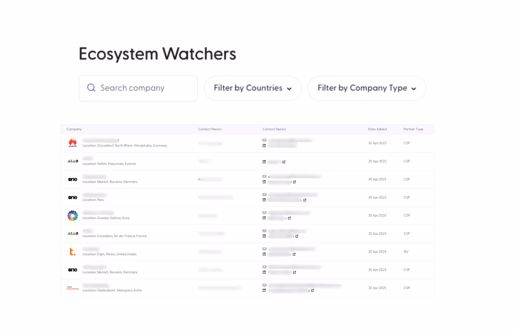Open the external link icon in the Colombes row
515x333 pixels.
pos(297,236)
